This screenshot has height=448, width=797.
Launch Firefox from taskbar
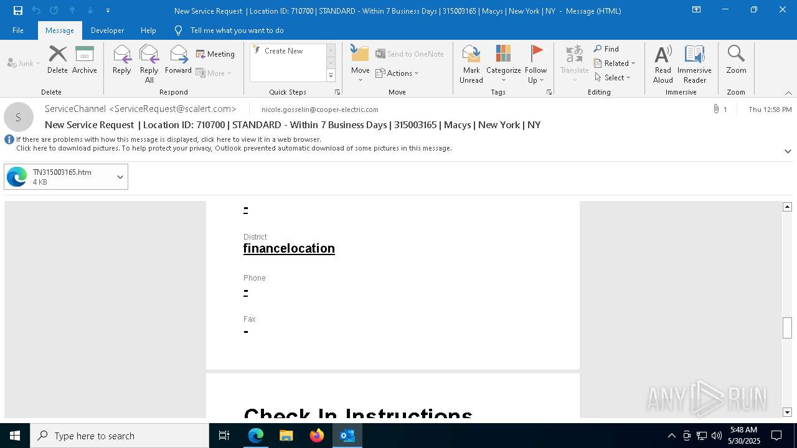pos(317,436)
